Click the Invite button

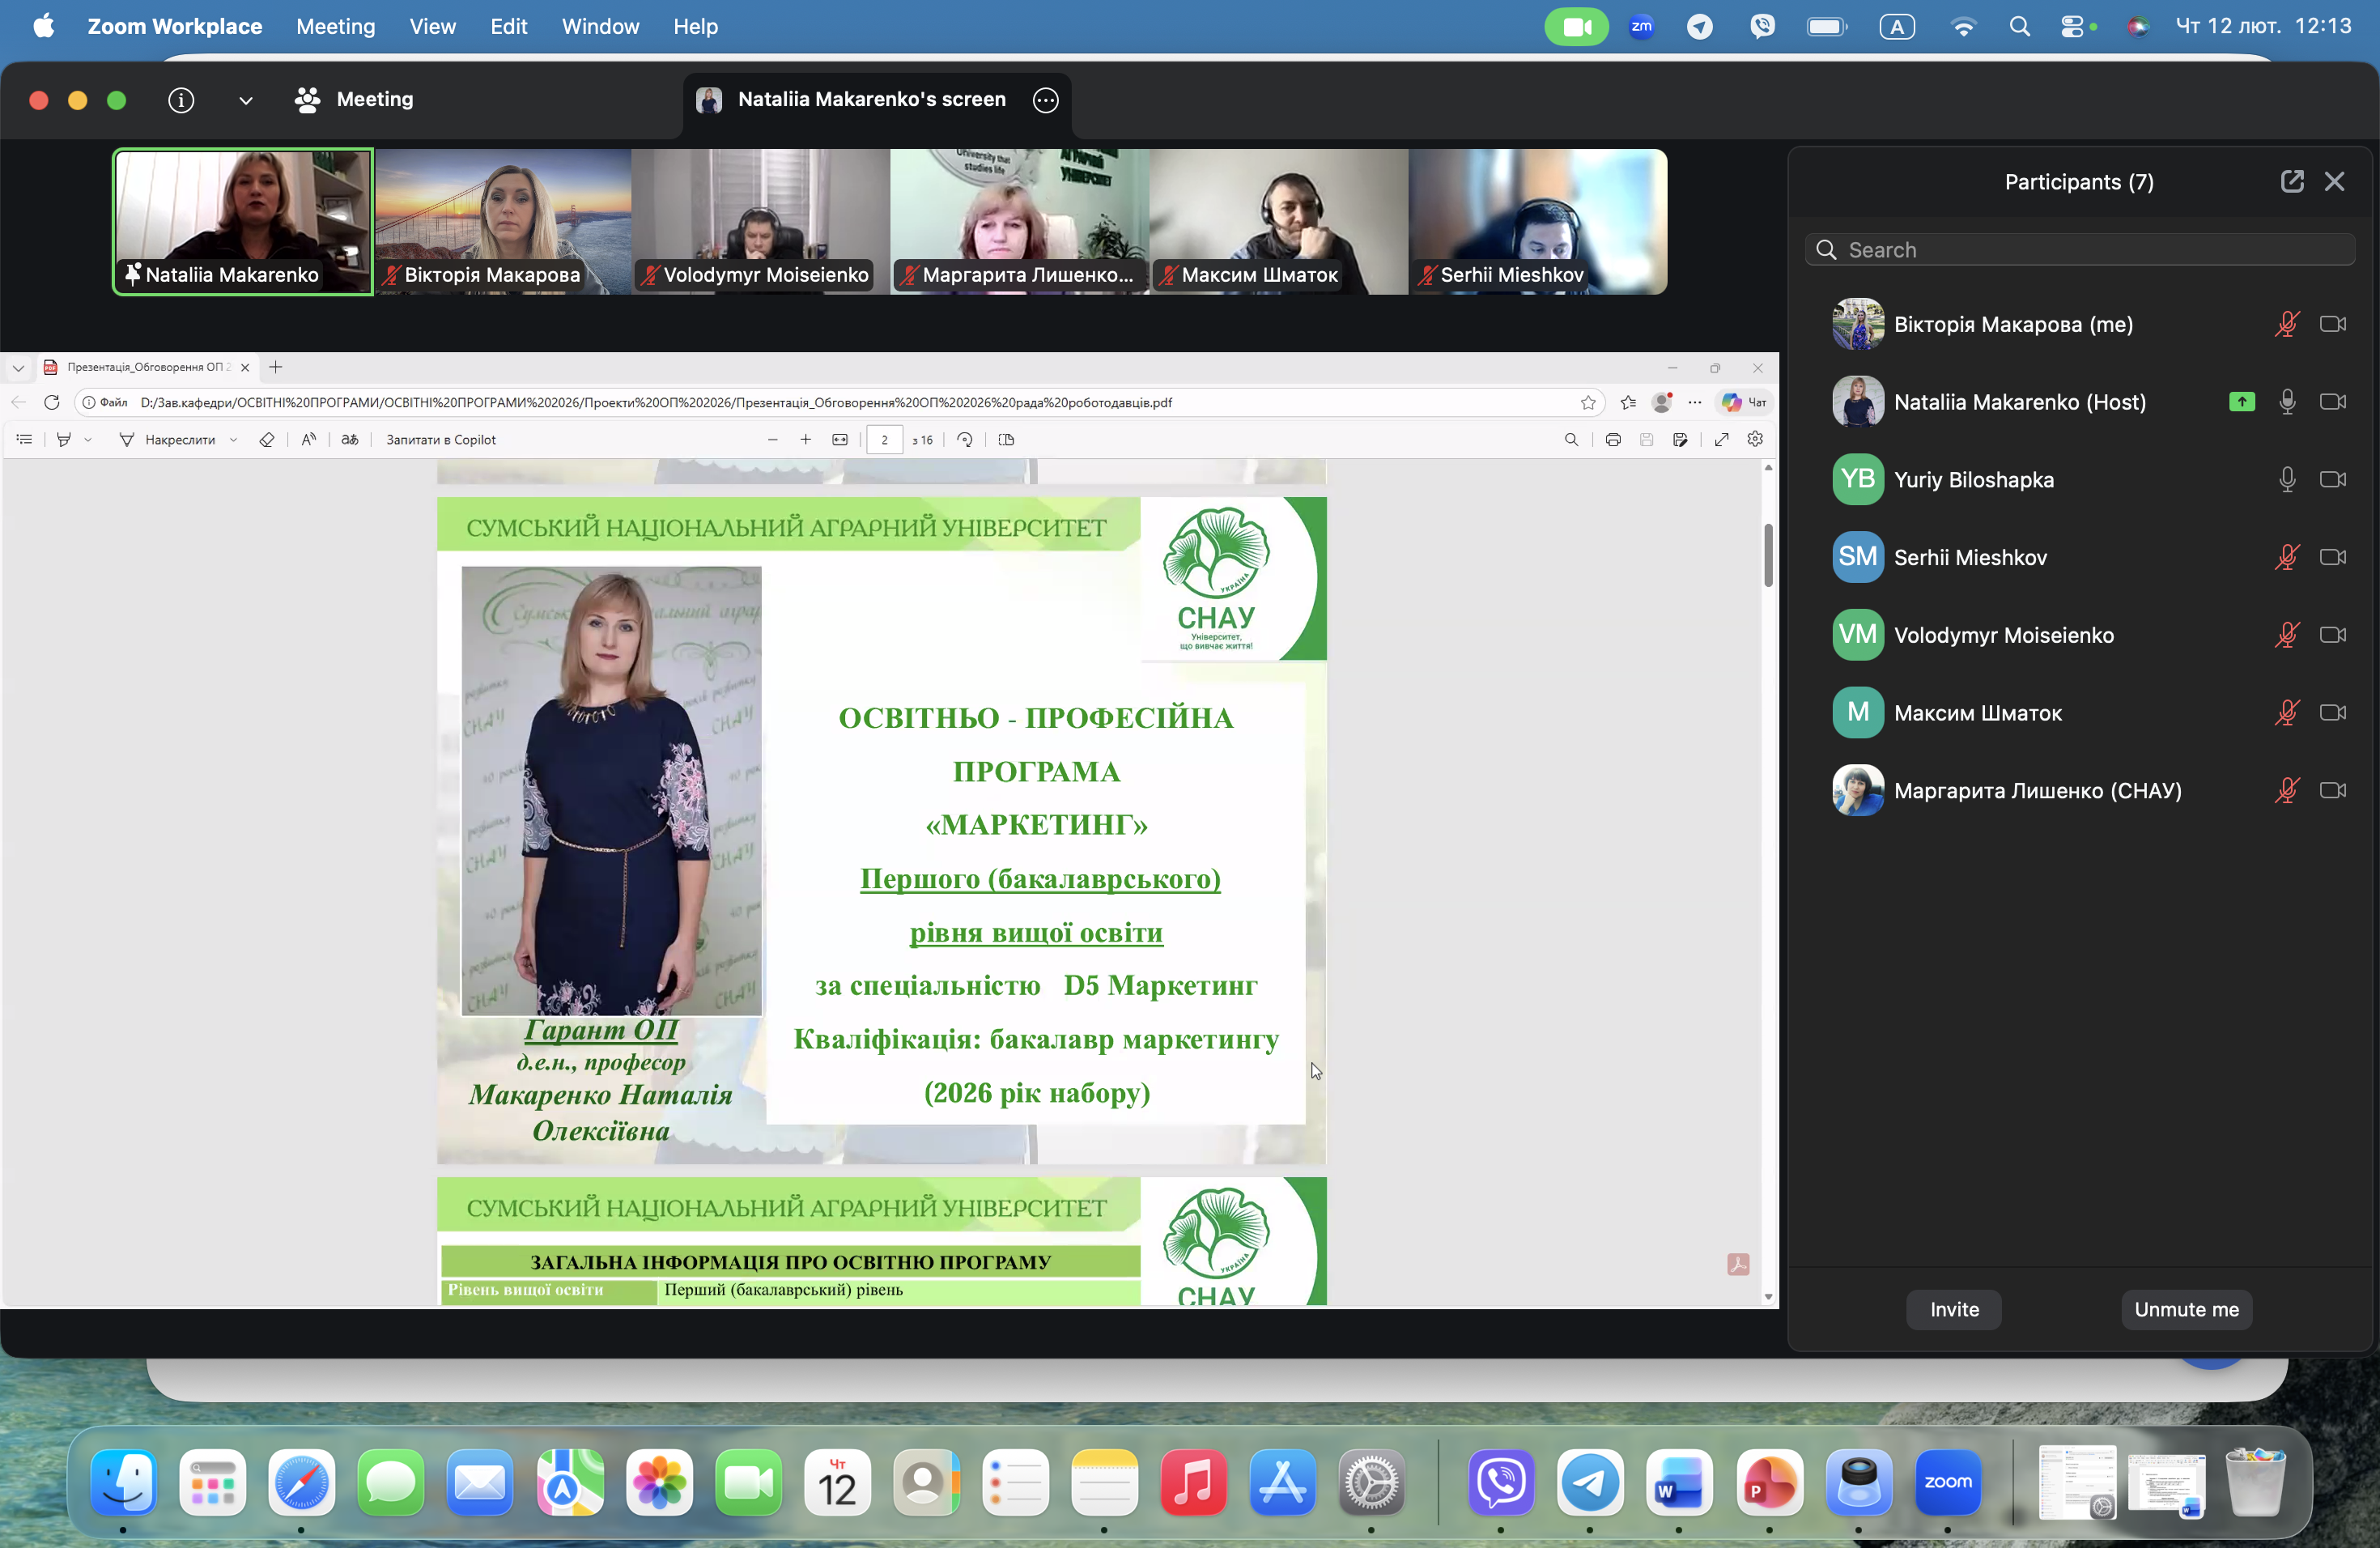coord(1953,1309)
